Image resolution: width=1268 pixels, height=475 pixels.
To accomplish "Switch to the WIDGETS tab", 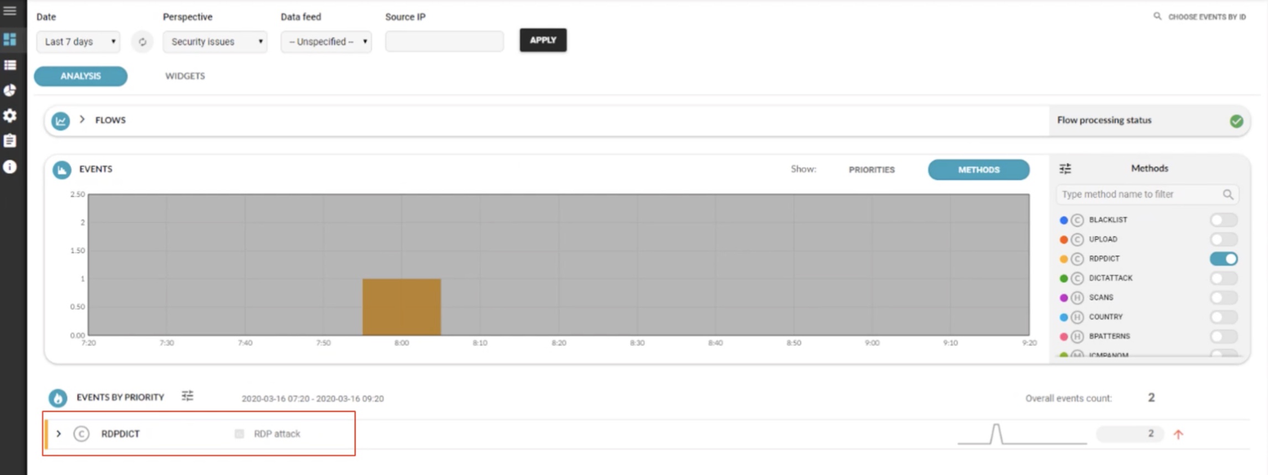I will click(x=185, y=76).
